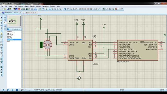167x94 pixels.
Task: Pause the simulation
Action: (x=12, y=90)
